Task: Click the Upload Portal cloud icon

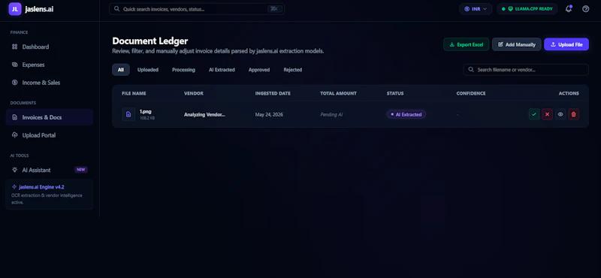Action: (14, 135)
